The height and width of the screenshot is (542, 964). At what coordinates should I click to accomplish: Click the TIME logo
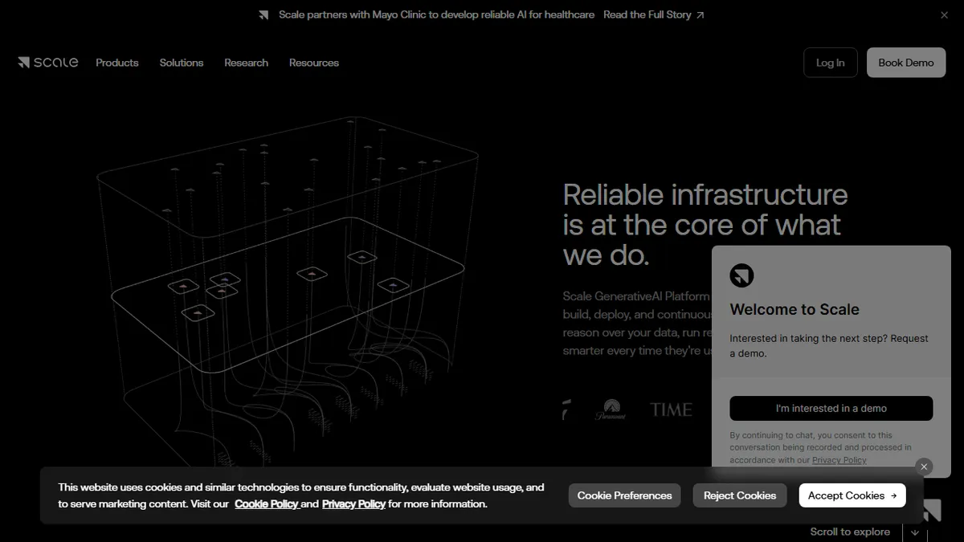point(671,410)
